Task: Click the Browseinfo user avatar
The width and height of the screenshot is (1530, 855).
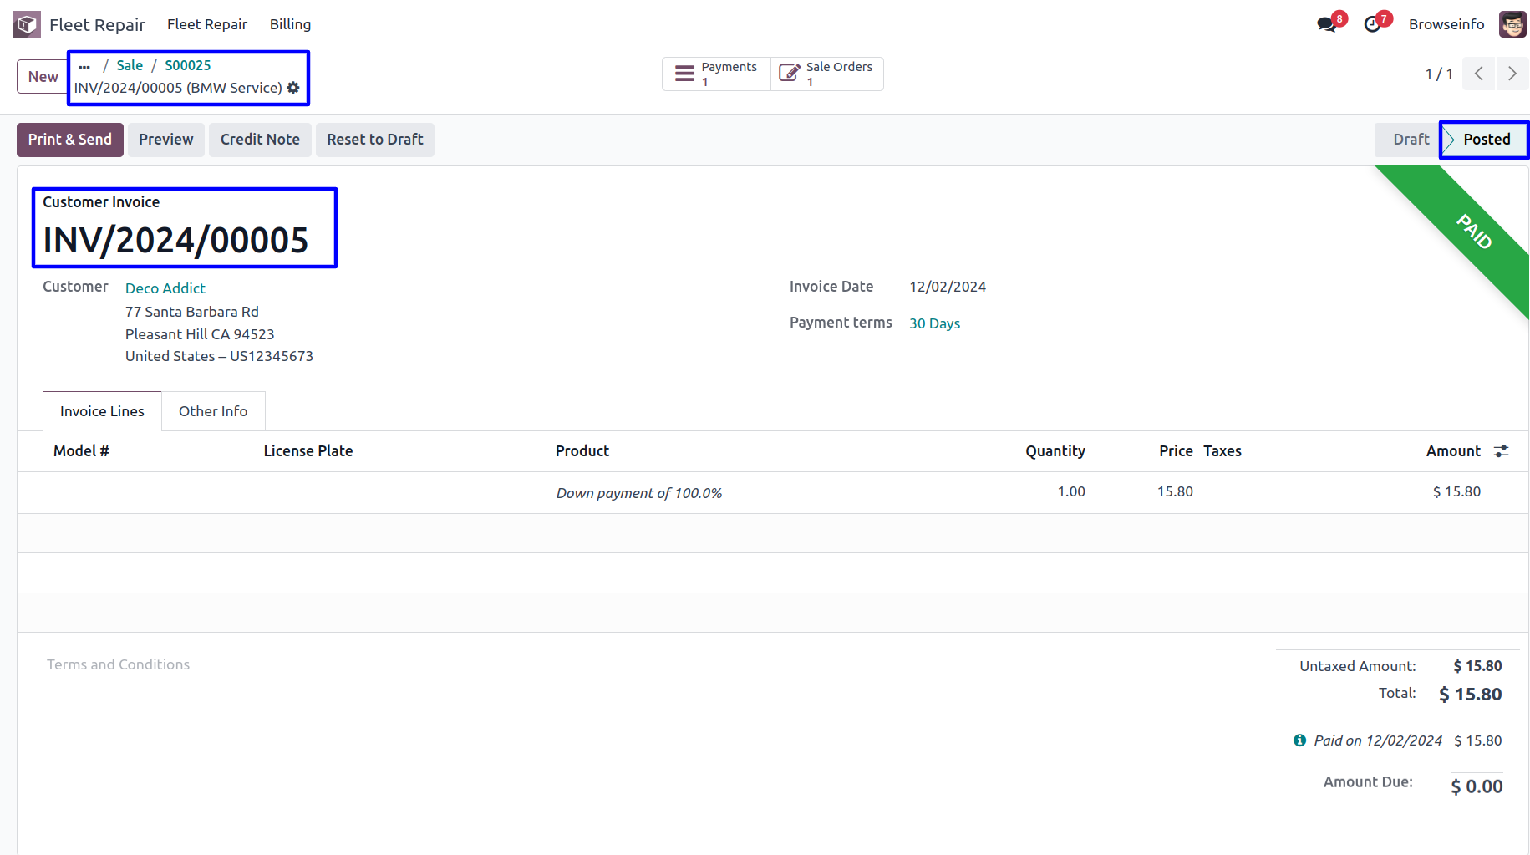Action: tap(1512, 24)
